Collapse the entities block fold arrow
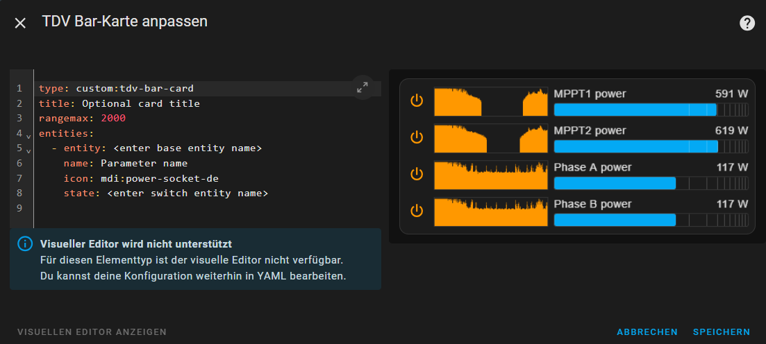The width and height of the screenshot is (766, 344). 28,136
